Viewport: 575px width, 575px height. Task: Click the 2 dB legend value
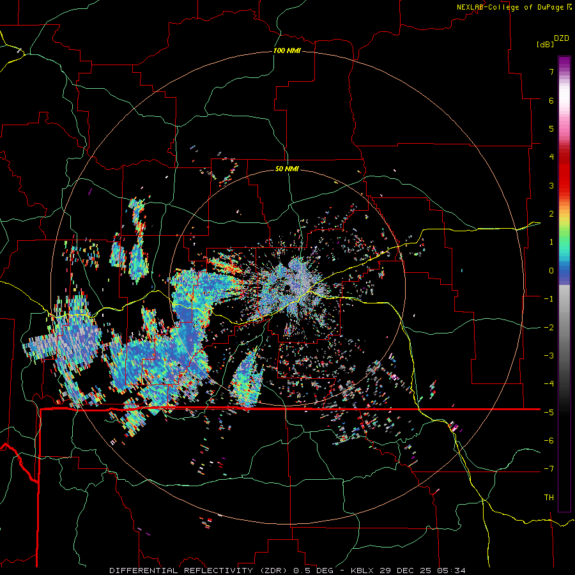(551, 214)
